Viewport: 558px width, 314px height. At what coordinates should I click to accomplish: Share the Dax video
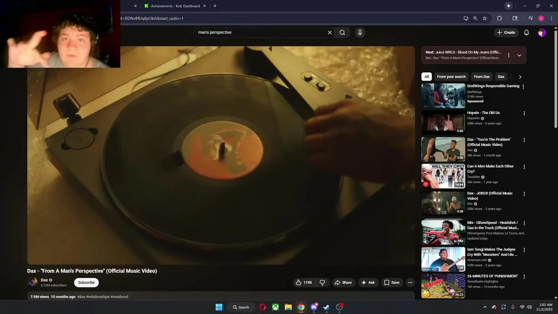click(x=343, y=283)
